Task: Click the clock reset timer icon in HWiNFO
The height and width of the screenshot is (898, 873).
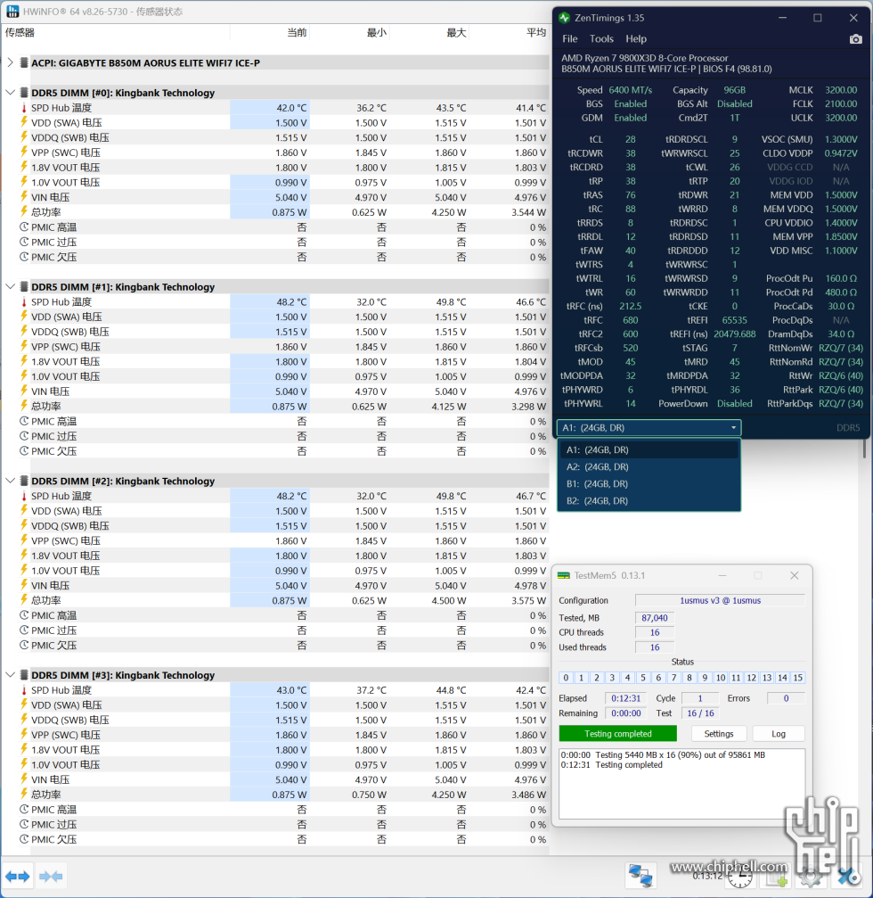Action: 739,877
